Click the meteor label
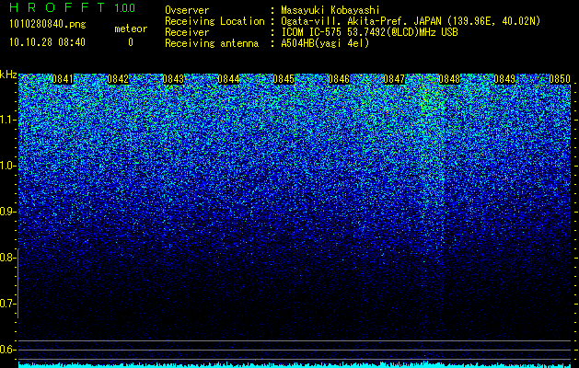Image resolution: width=579 pixels, height=368 pixels. [x=131, y=29]
